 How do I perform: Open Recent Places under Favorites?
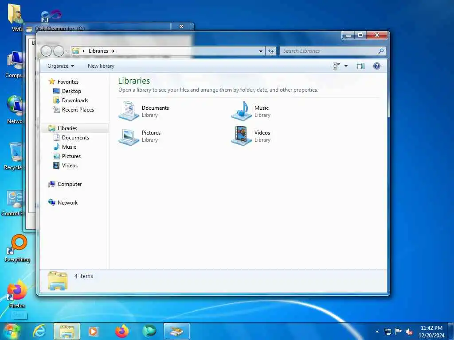pos(73,110)
